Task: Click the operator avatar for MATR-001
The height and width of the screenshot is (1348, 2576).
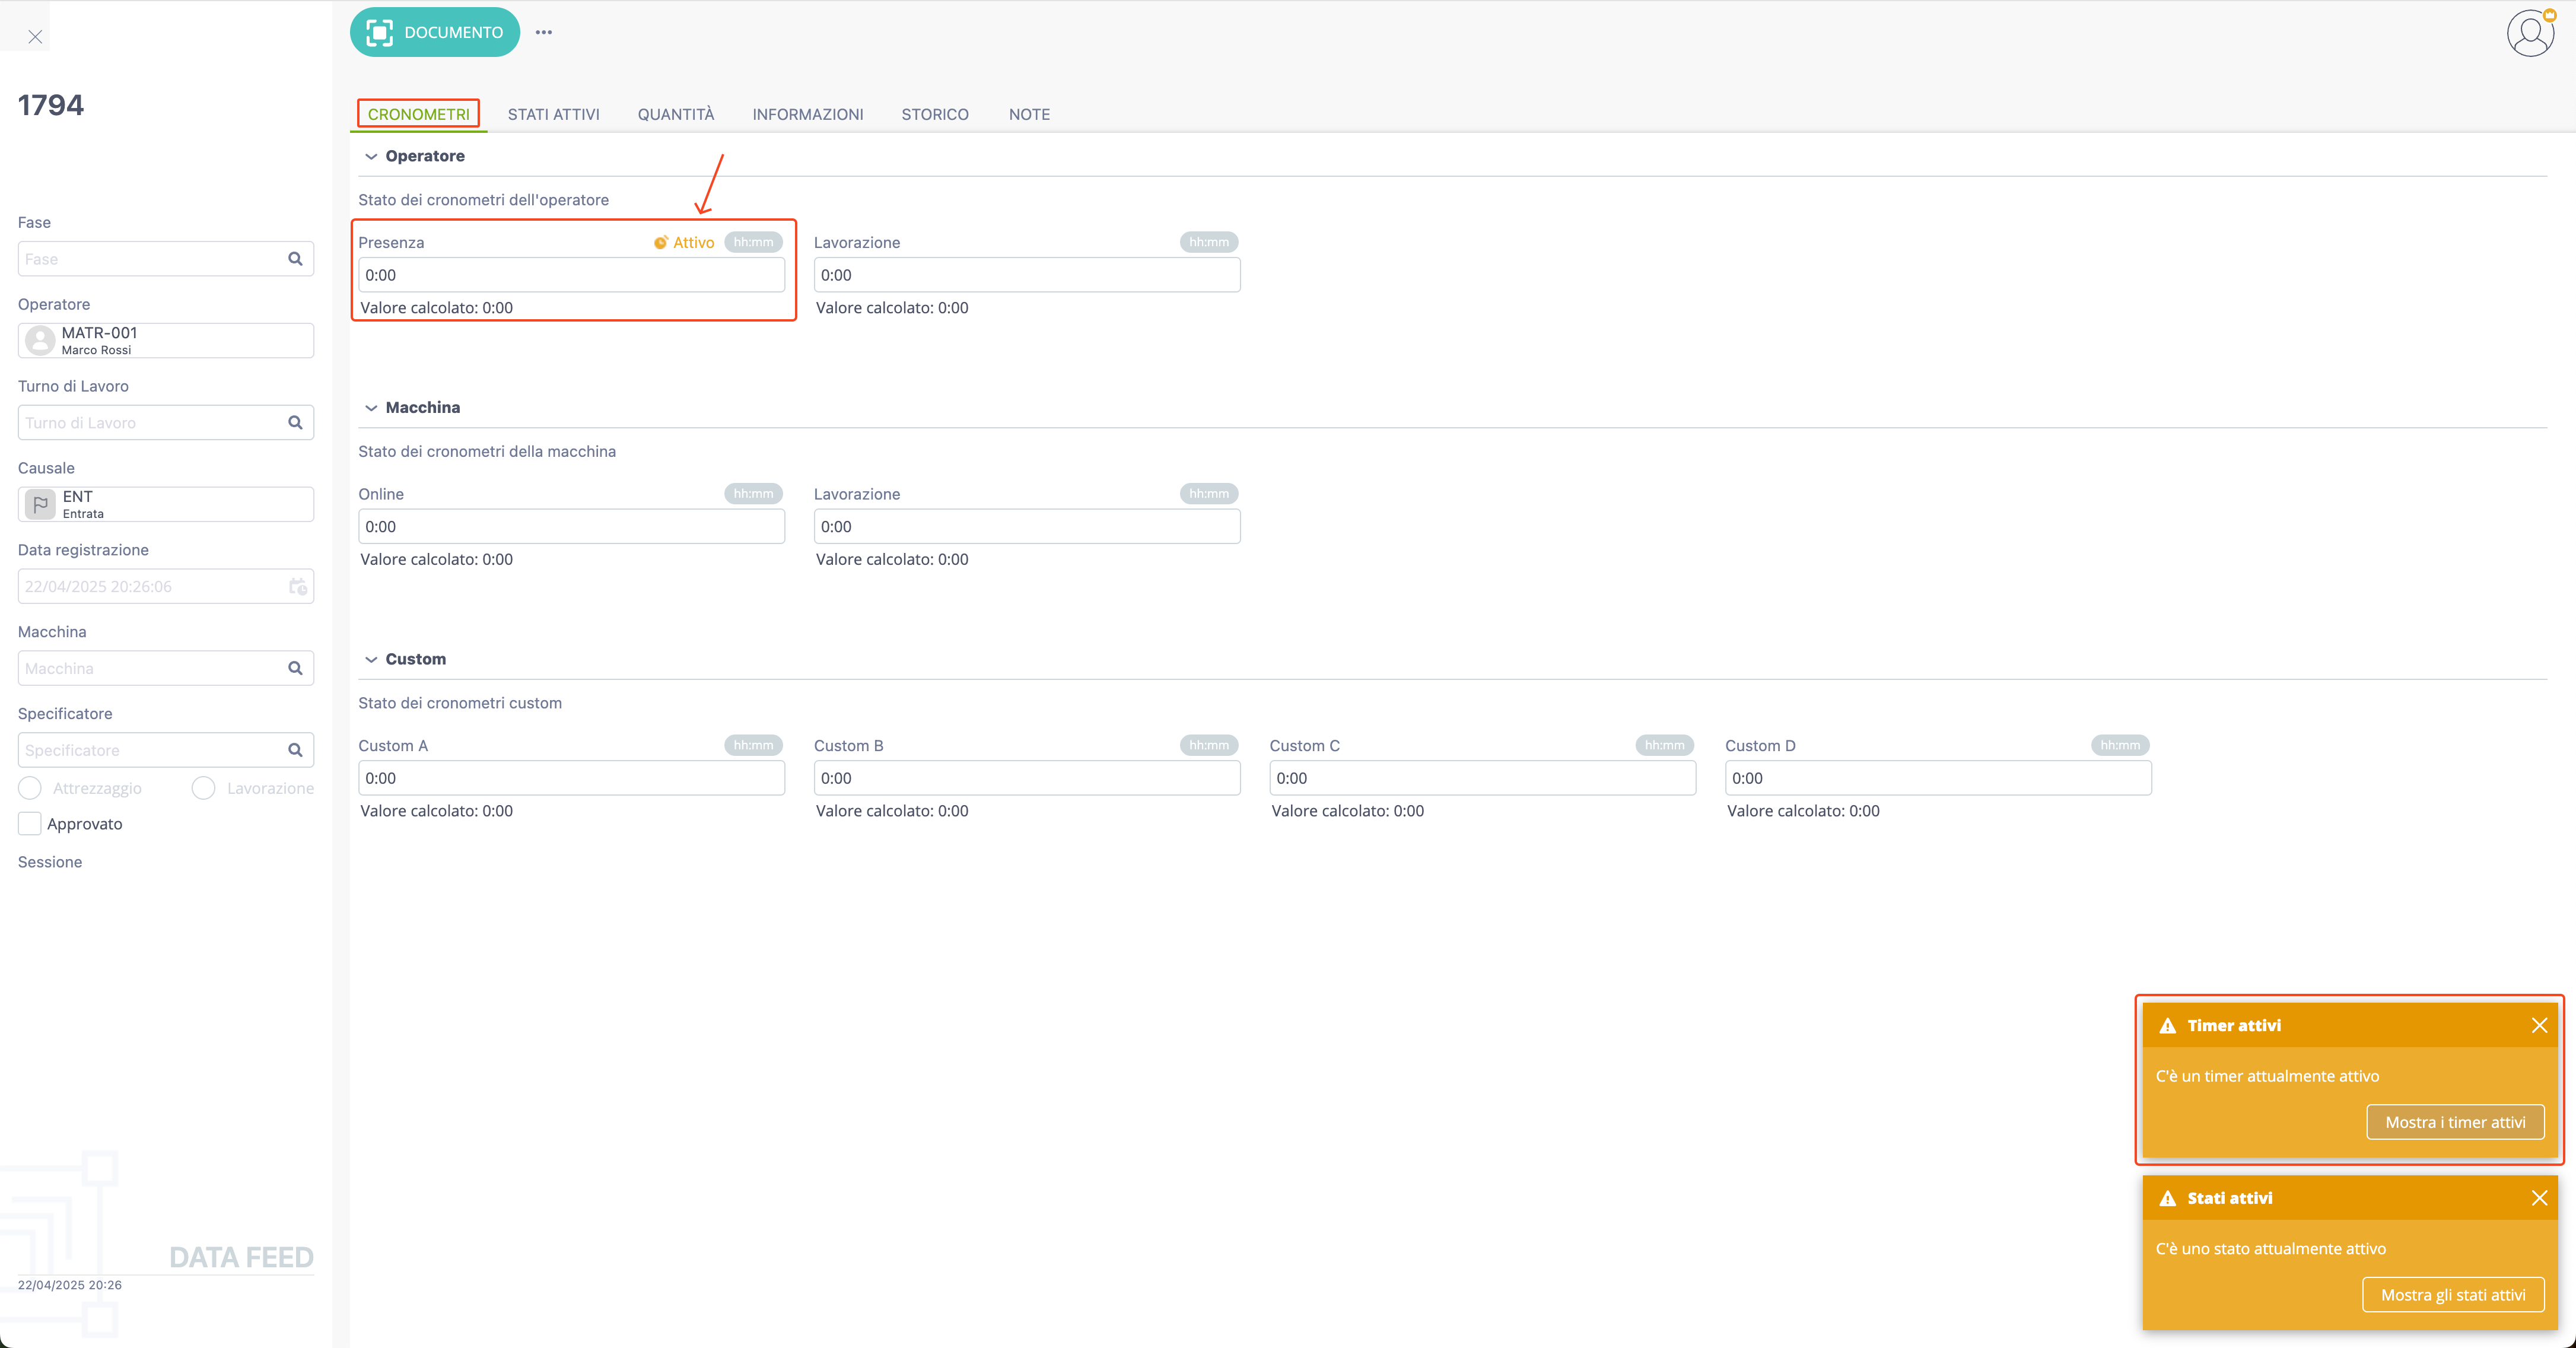Action: tap(40, 341)
